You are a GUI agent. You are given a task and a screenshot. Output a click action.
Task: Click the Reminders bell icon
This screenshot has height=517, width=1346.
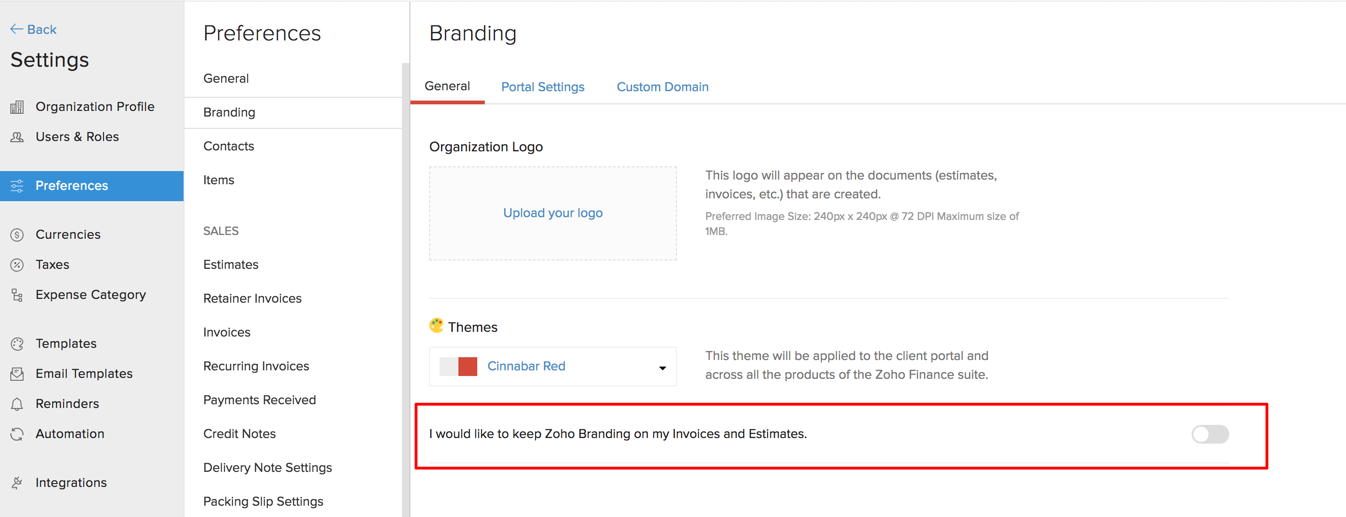[x=17, y=404]
